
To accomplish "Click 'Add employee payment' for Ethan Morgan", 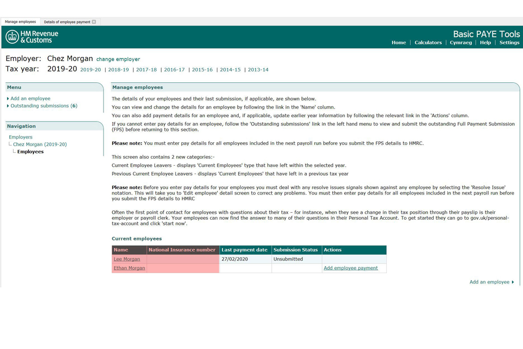I will pos(351,268).
